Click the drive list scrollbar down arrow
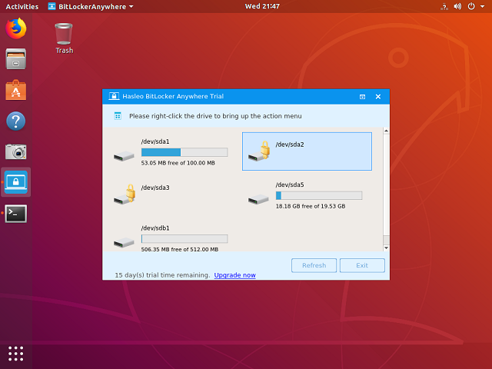 (x=386, y=248)
